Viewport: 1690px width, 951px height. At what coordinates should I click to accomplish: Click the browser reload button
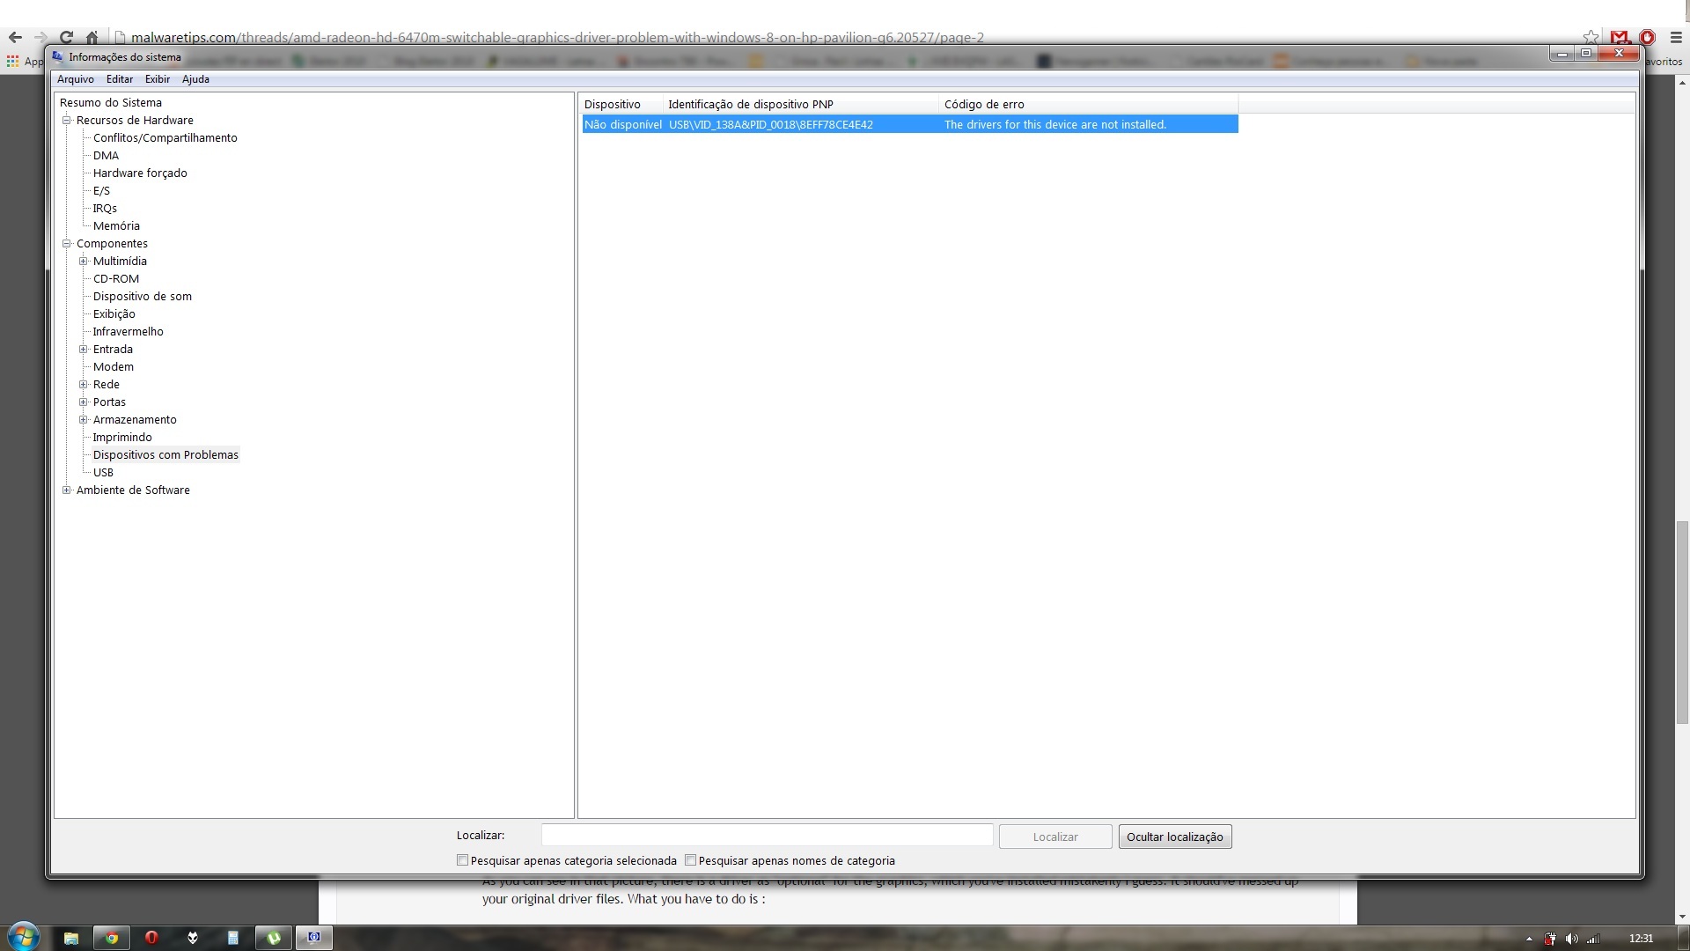coord(66,37)
